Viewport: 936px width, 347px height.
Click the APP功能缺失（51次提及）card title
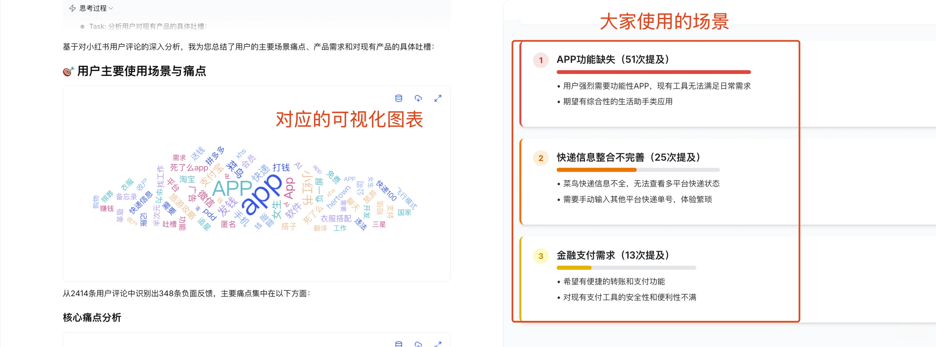tap(613, 59)
